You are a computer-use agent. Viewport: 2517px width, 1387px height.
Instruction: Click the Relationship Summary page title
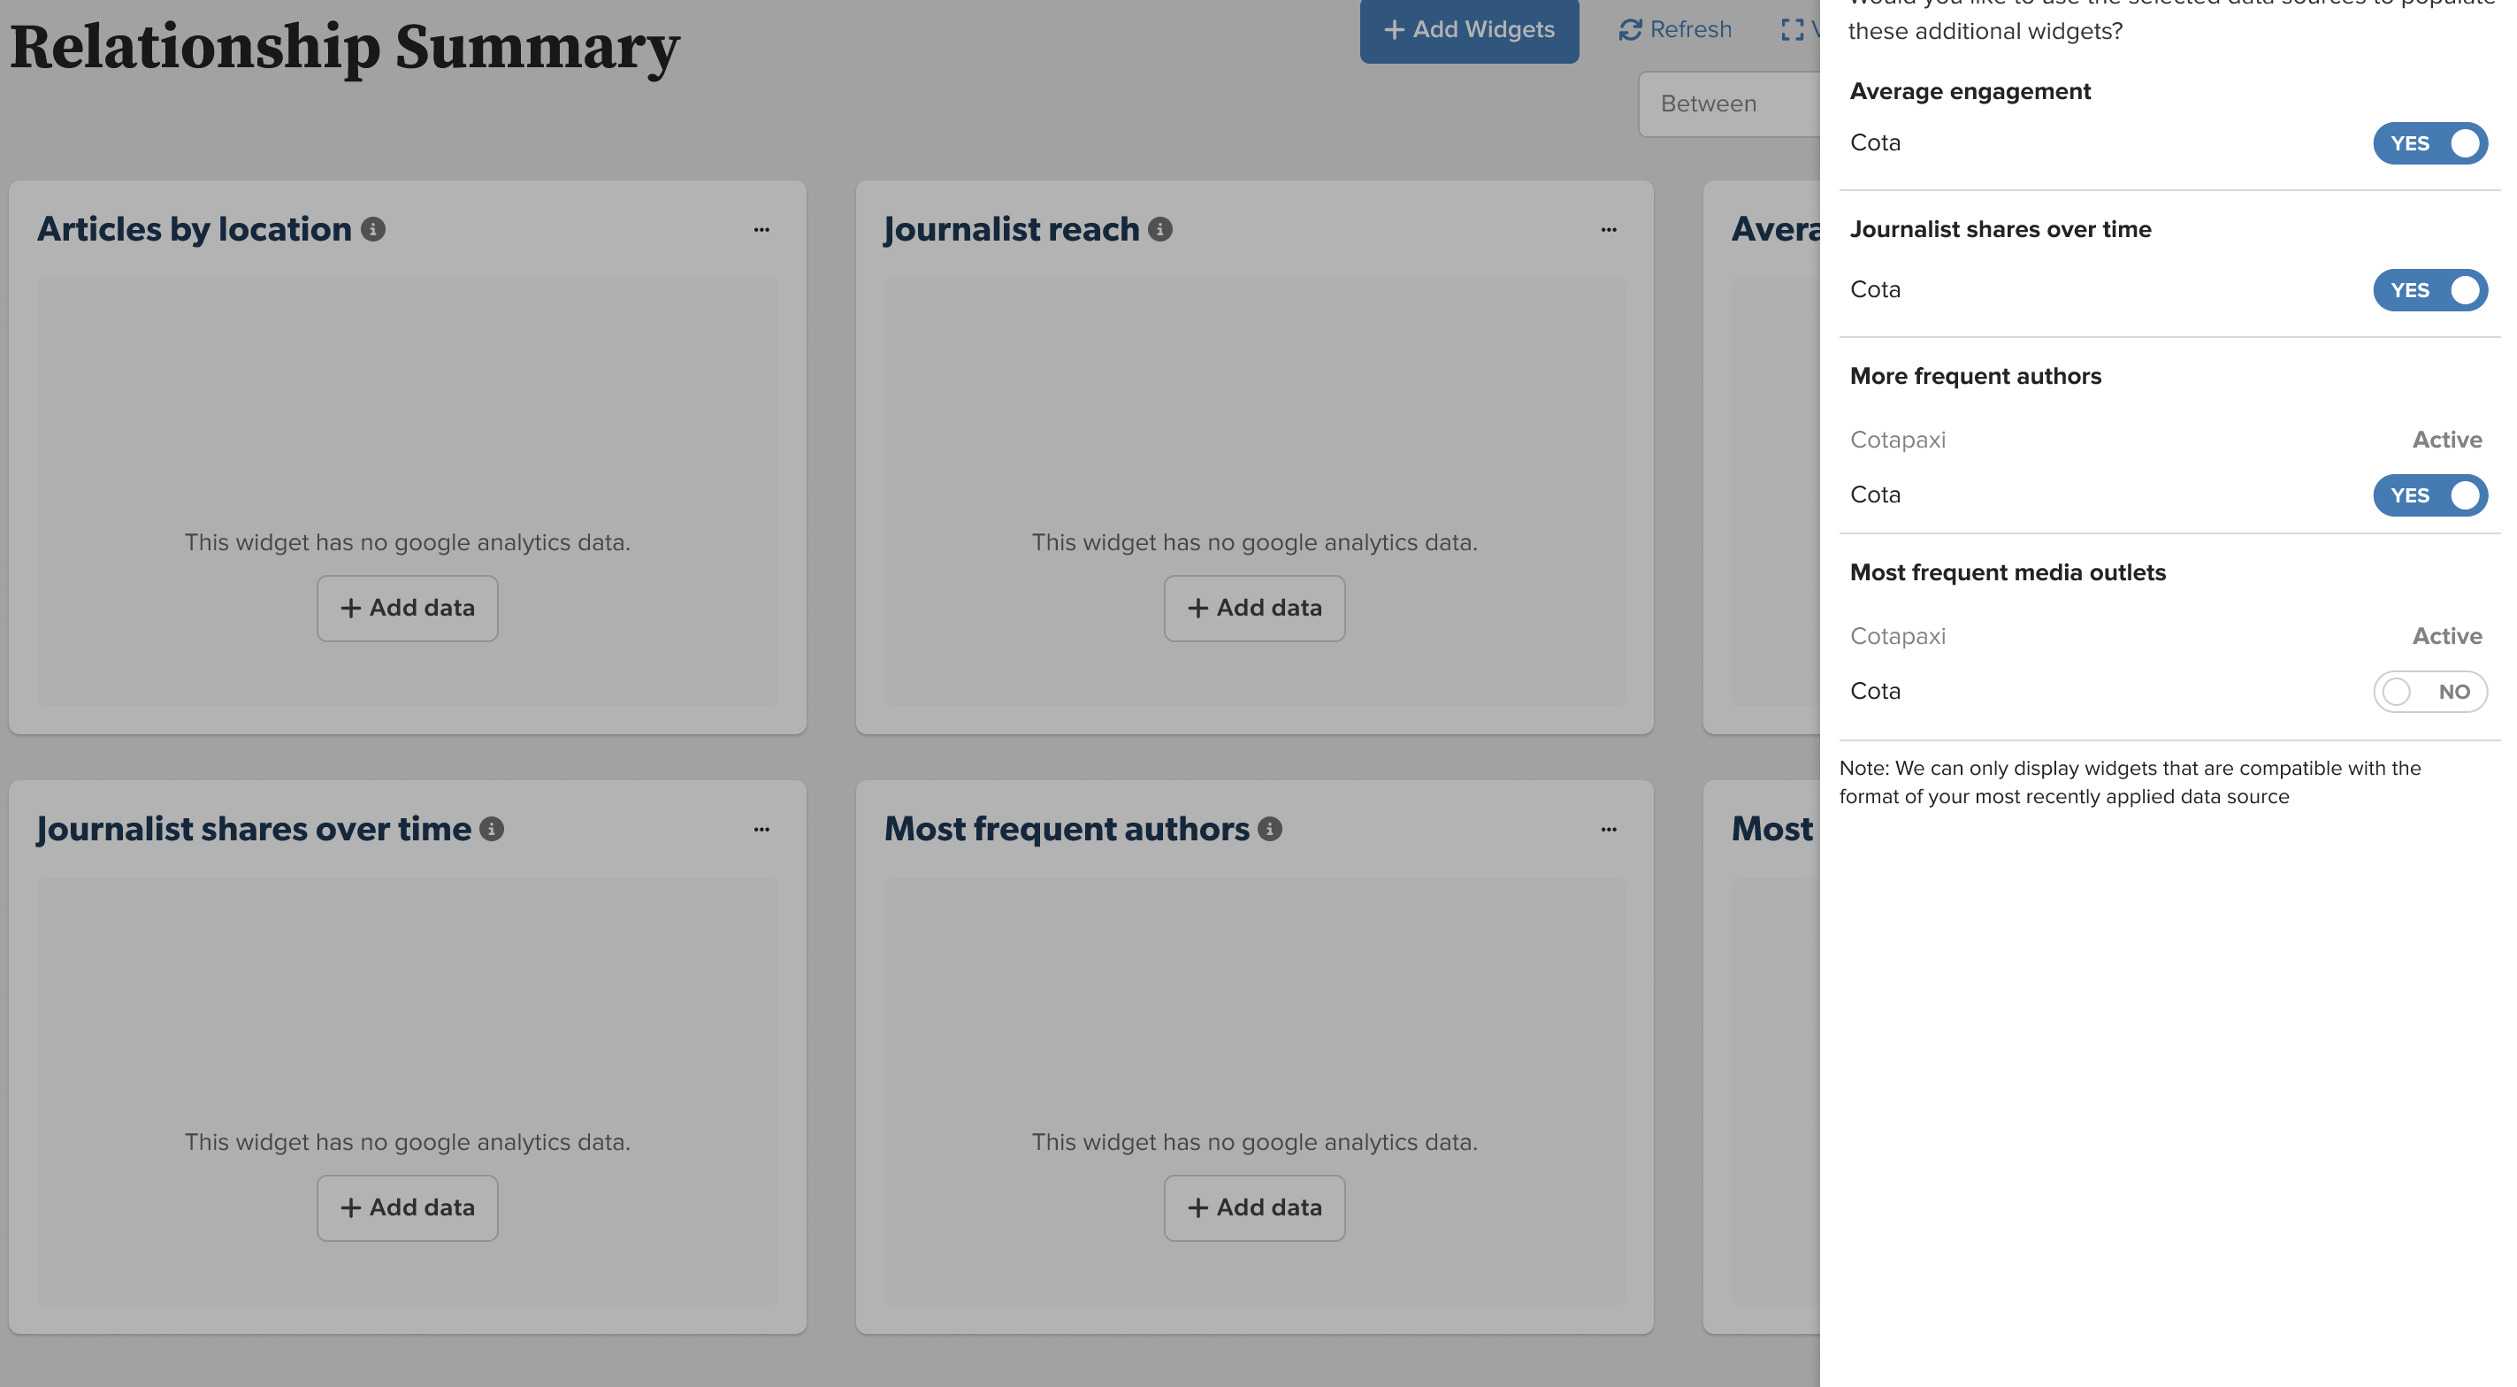pyautogui.click(x=344, y=47)
